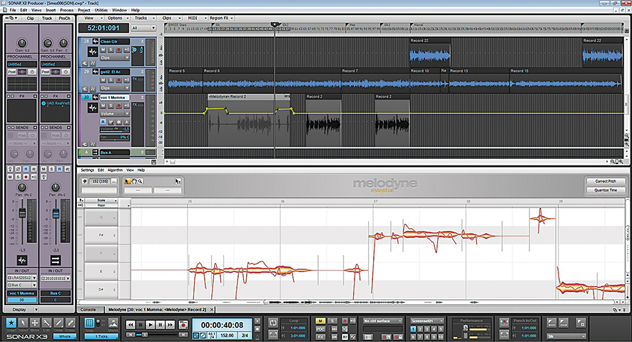Open the Melodyne Algorithm menu
Screen dimensions: 632x342
(x=116, y=170)
